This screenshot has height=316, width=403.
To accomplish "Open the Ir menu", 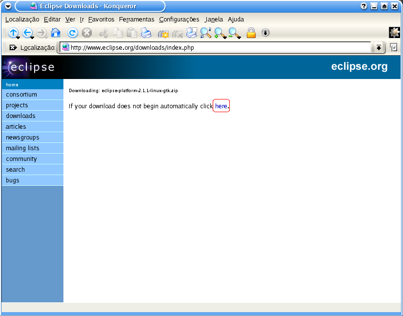I will [x=82, y=20].
